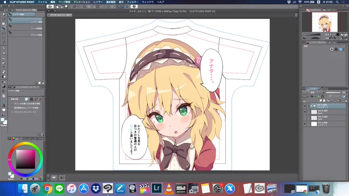Open CLIP STUDIO from command bar
The height and width of the screenshot is (196, 349).
(x=50, y=7)
